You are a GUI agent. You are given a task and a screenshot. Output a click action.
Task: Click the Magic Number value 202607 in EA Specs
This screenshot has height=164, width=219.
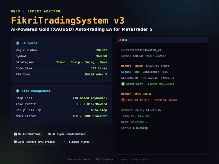[x=102, y=50]
